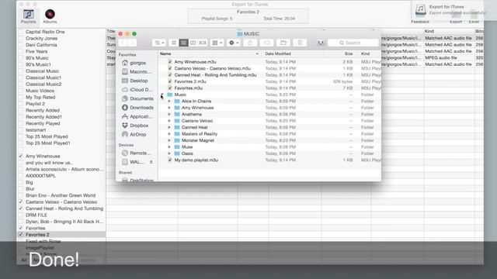Open Dropbox in Finder sidebar
This screenshot has width=497, height=279.
pos(136,126)
